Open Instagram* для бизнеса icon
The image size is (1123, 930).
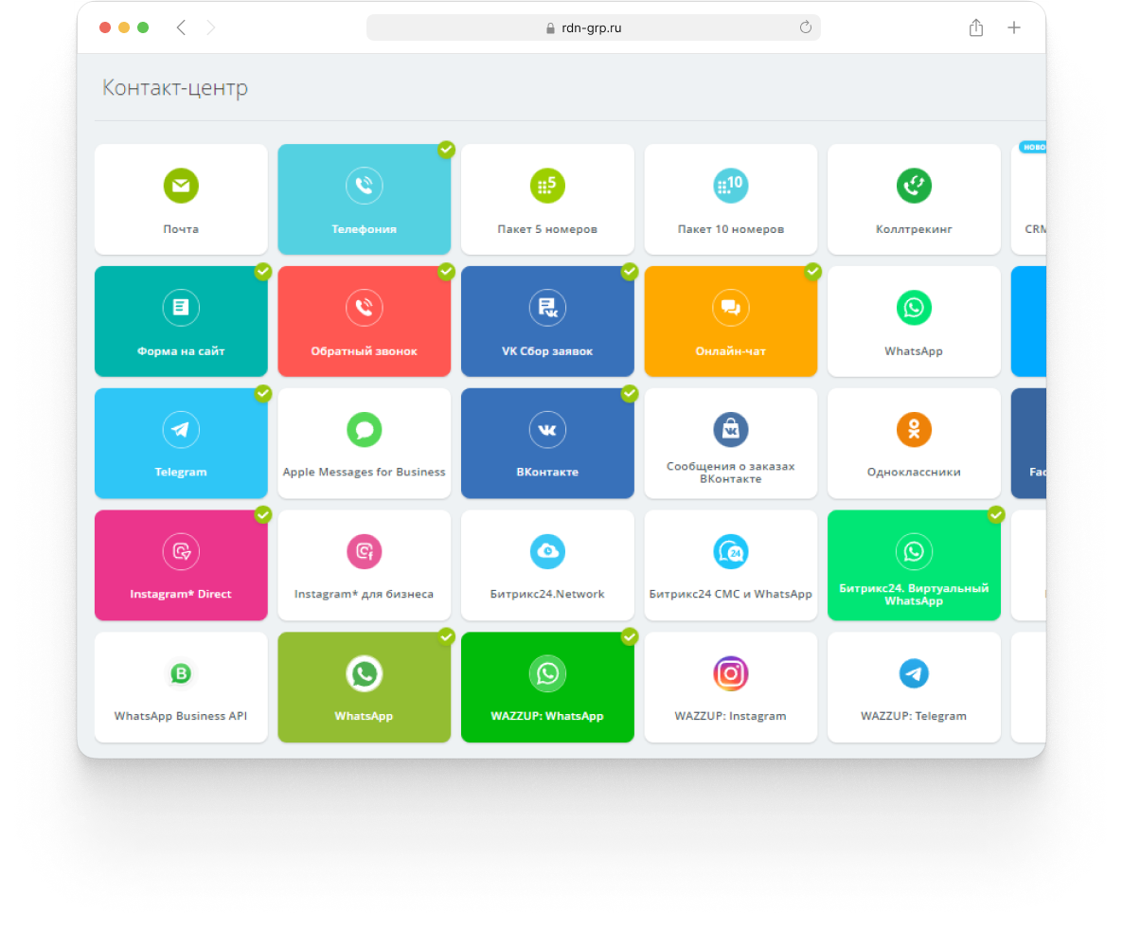tap(364, 552)
